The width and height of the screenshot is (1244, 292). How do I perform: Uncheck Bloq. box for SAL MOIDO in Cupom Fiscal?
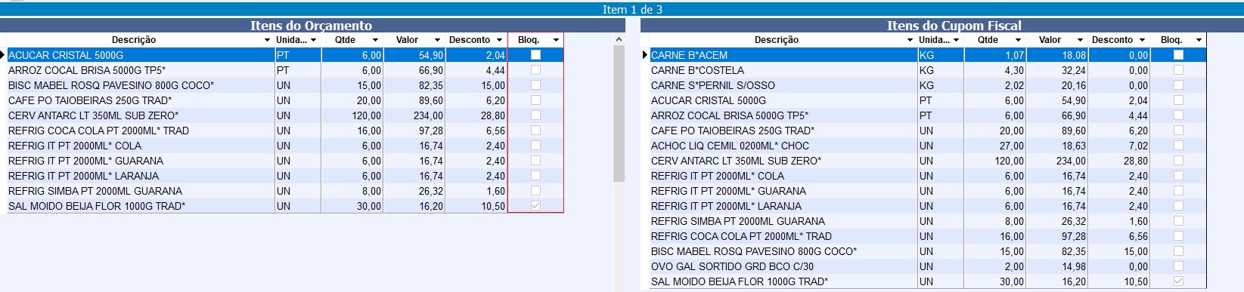[1178, 281]
